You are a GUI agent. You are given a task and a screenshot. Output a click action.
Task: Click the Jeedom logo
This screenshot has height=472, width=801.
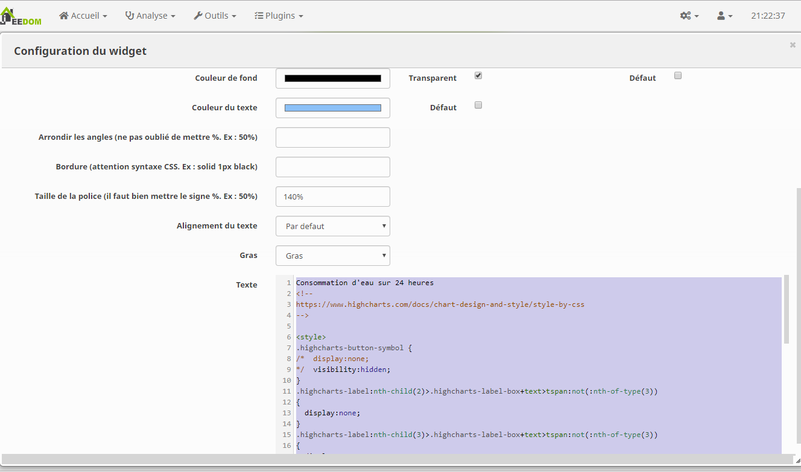tap(21, 16)
